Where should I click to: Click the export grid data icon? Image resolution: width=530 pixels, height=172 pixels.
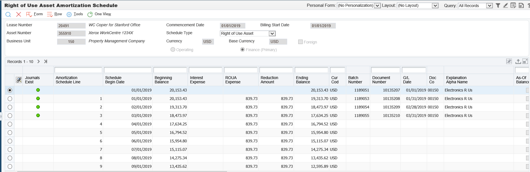(x=518, y=61)
